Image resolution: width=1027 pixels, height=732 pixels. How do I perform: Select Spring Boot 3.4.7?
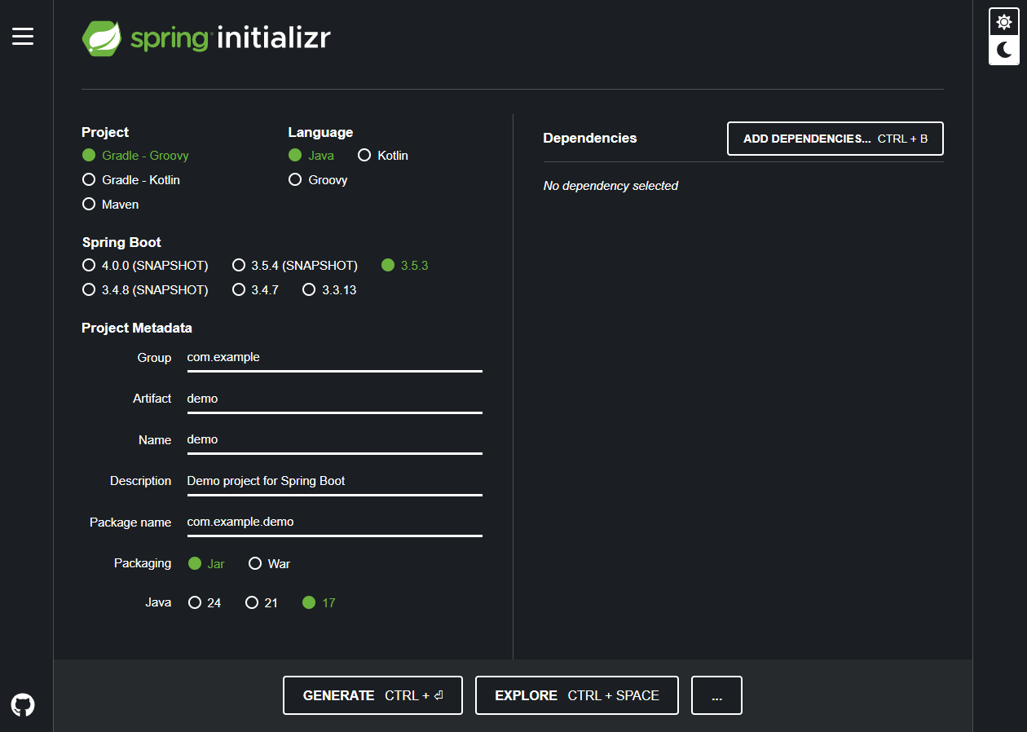[255, 289]
